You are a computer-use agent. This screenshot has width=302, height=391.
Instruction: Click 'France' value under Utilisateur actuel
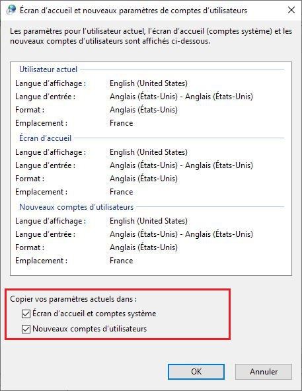point(122,123)
